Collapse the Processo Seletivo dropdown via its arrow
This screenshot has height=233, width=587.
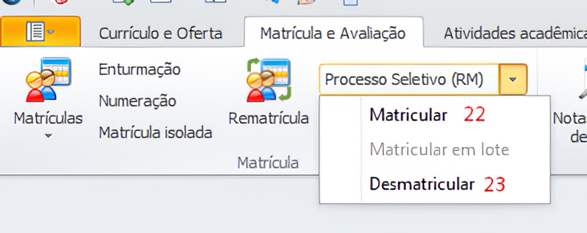(513, 79)
